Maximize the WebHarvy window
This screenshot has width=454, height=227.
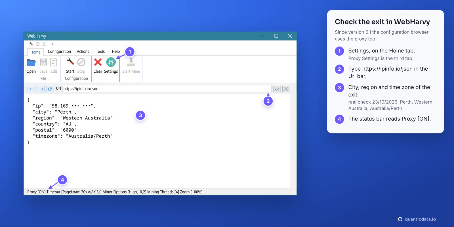(x=276, y=36)
